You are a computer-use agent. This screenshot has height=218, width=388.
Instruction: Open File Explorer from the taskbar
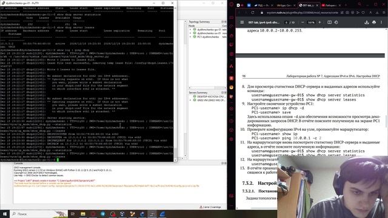click(x=83, y=214)
